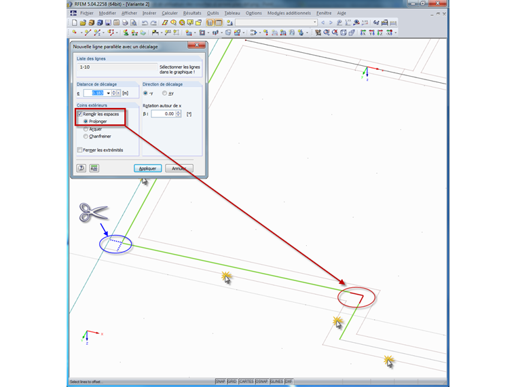516x387 pixels.
Task: Click the New file icon
Action: point(75,22)
